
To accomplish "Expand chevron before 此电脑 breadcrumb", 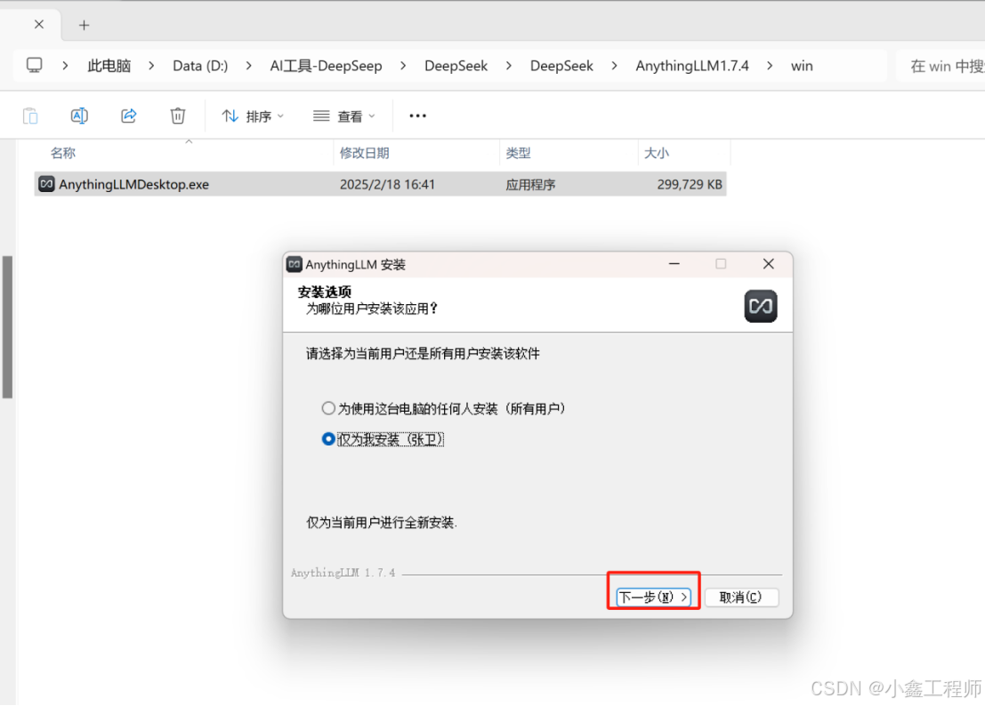I will 65,66.
